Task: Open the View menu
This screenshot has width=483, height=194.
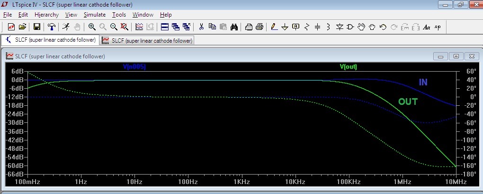Action: 71,15
